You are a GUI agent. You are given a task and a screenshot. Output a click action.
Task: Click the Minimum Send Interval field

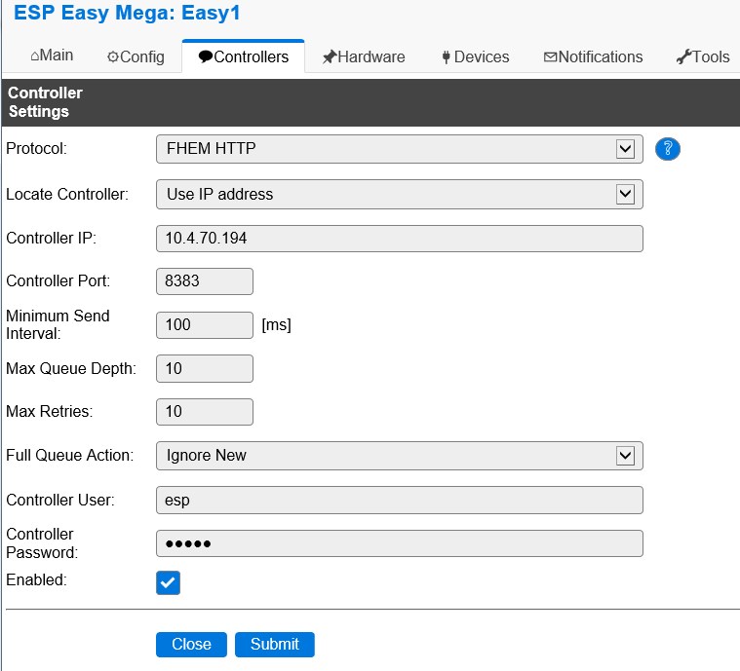pyautogui.click(x=204, y=324)
